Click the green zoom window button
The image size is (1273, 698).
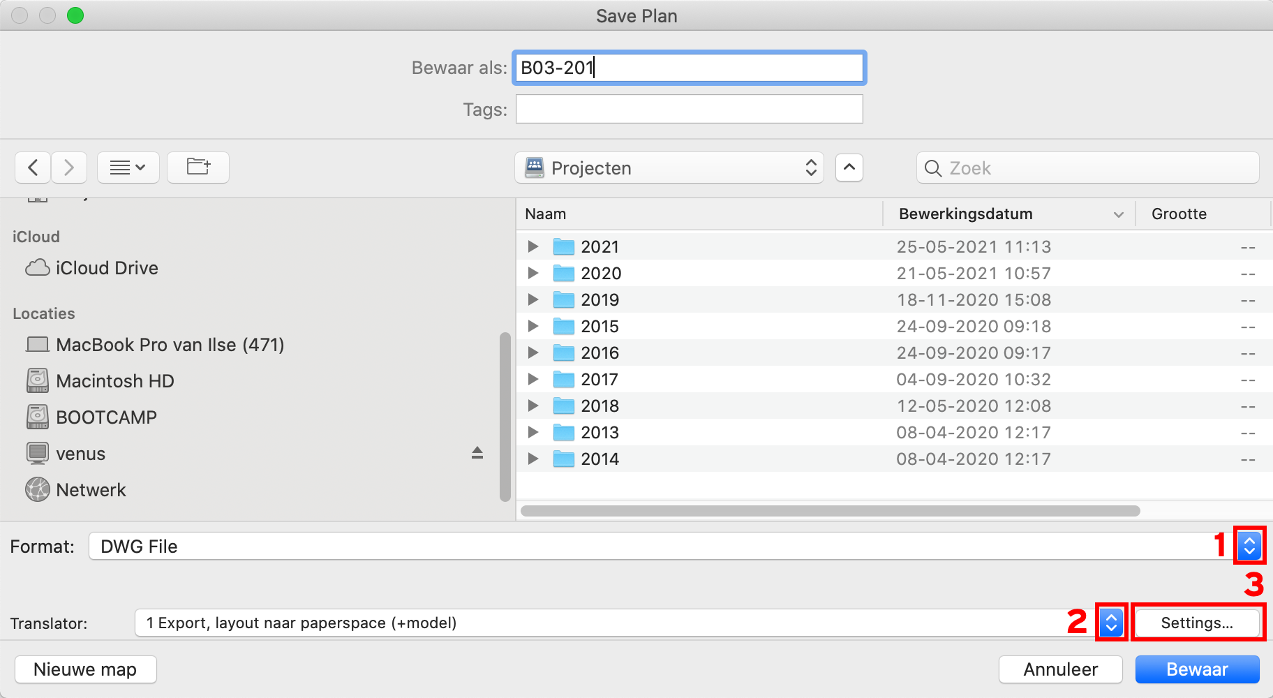(75, 15)
